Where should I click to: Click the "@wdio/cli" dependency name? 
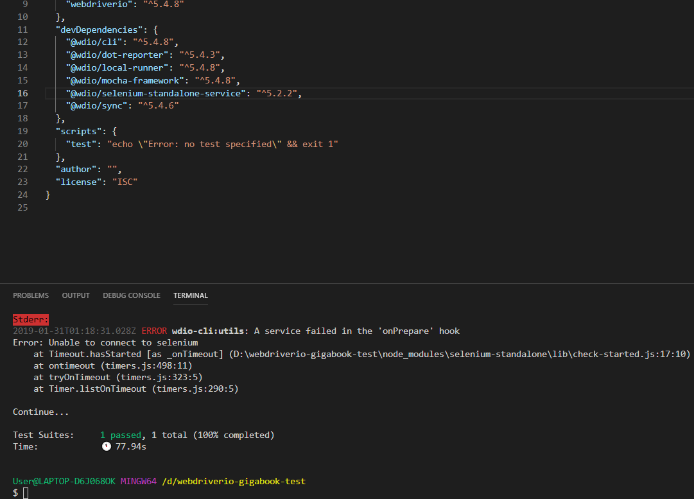(94, 42)
